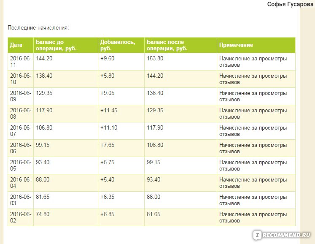Click the Баланс после операции column header
Viewport: 315px width, 244px height.
coord(180,45)
